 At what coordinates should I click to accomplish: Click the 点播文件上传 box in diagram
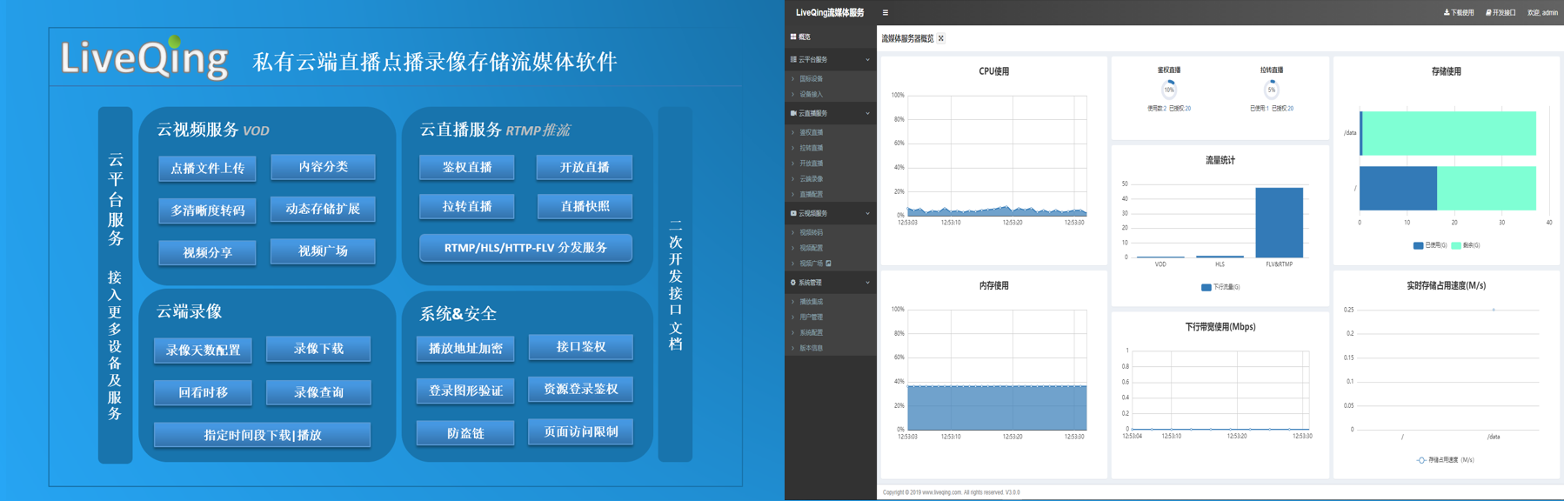(x=207, y=168)
